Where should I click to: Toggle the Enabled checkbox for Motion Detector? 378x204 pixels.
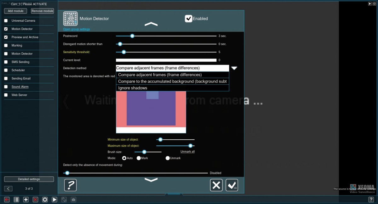coord(188,19)
